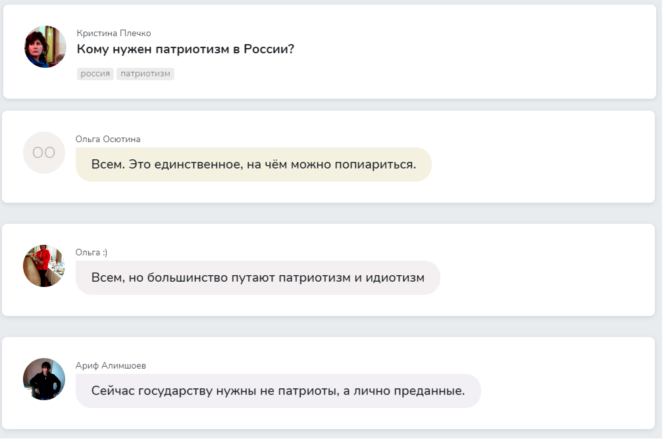The image size is (666, 441).
Task: Open the profile link Ольга :)
Action: pyautogui.click(x=91, y=252)
